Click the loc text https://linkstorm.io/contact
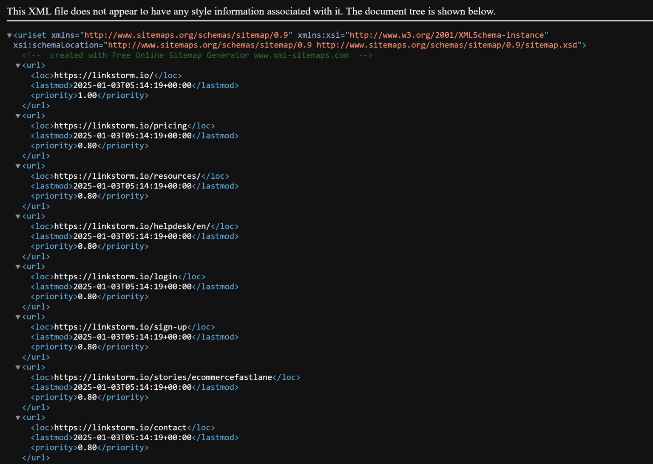 tap(121, 427)
